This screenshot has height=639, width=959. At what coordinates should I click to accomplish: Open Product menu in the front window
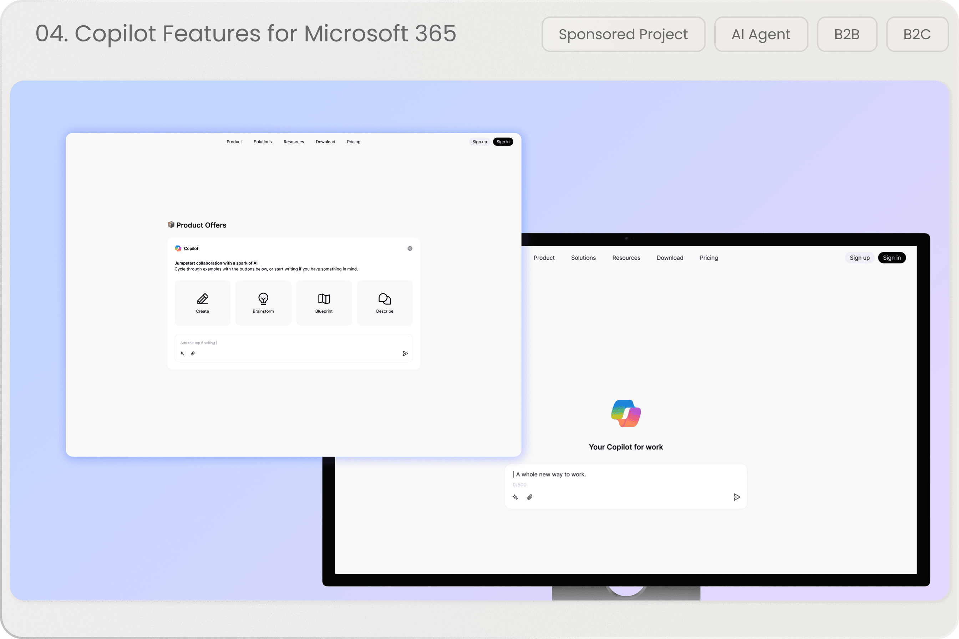pyautogui.click(x=234, y=142)
